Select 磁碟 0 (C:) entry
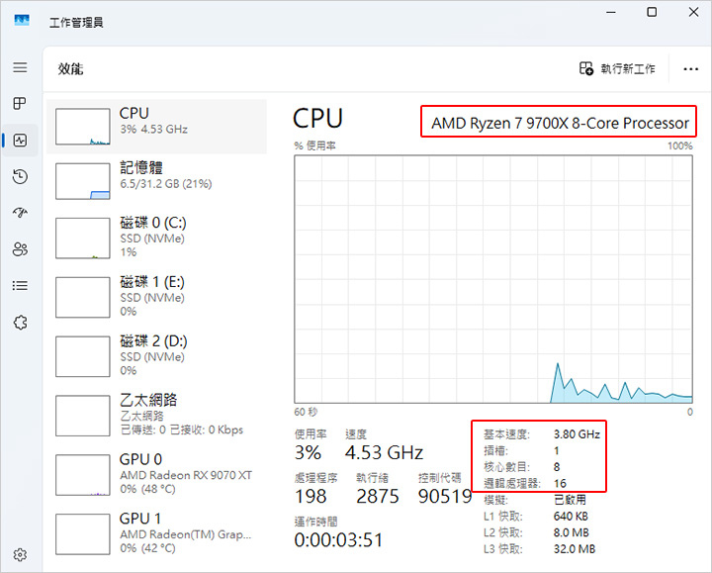 tap(156, 238)
